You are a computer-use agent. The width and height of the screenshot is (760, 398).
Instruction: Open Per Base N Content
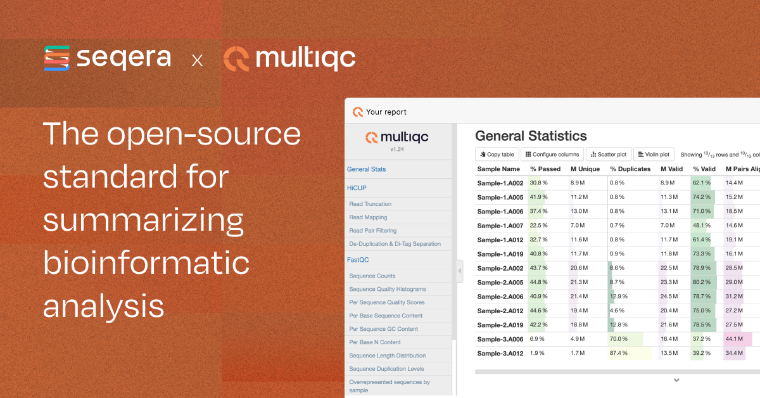tap(375, 342)
